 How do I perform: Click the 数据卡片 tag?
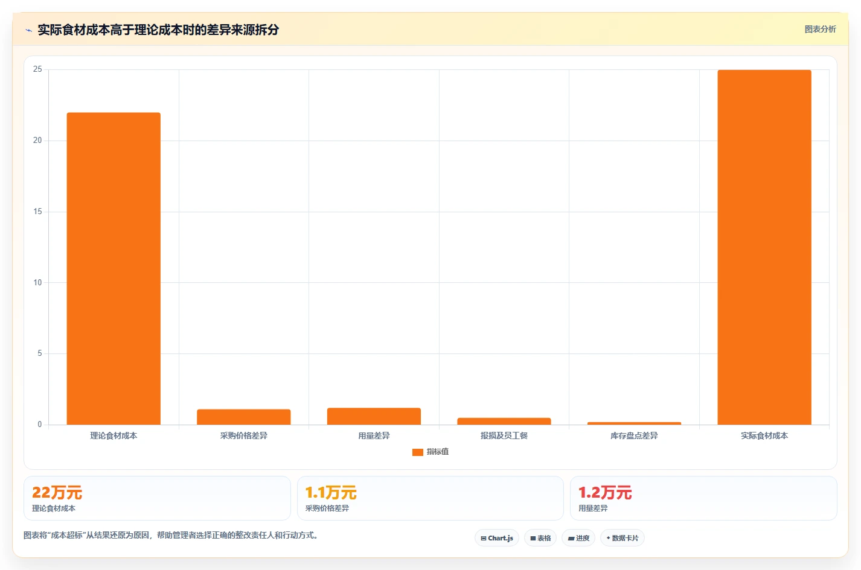click(x=623, y=538)
